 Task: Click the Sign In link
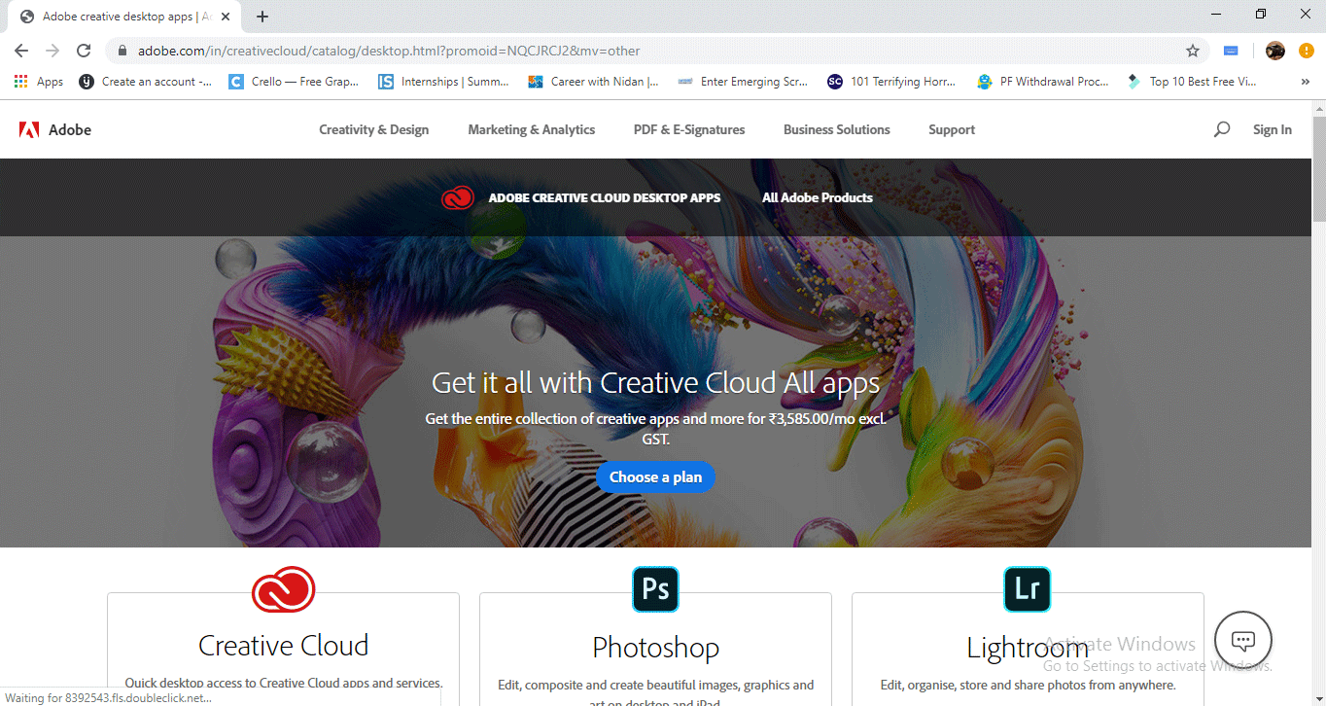[1272, 128]
